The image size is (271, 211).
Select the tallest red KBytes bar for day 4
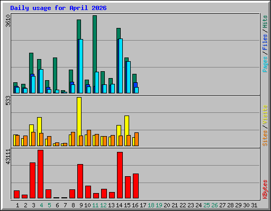pos(40,174)
